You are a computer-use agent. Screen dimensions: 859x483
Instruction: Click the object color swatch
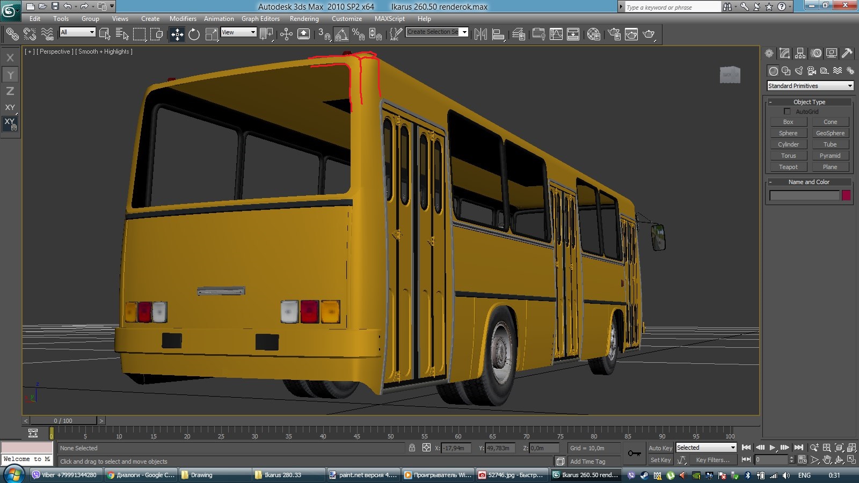[846, 195]
